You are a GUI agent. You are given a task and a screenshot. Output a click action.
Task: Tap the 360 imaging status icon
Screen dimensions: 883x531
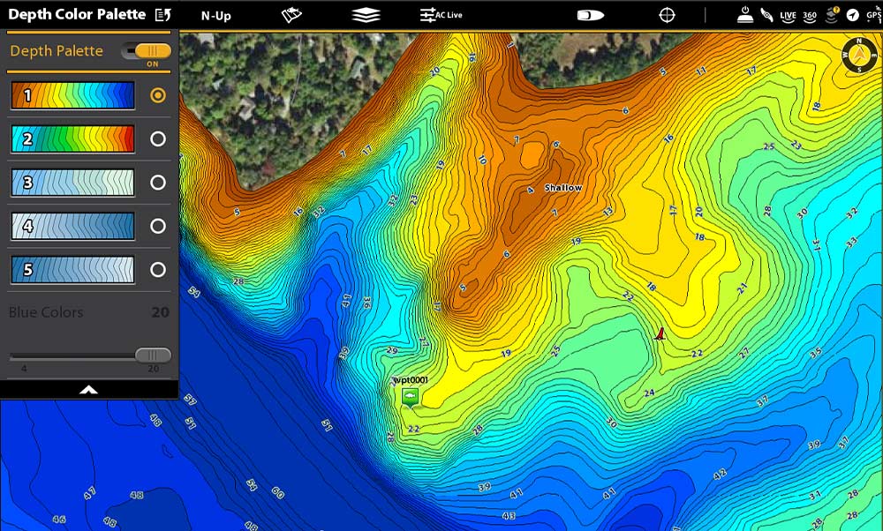click(x=809, y=16)
